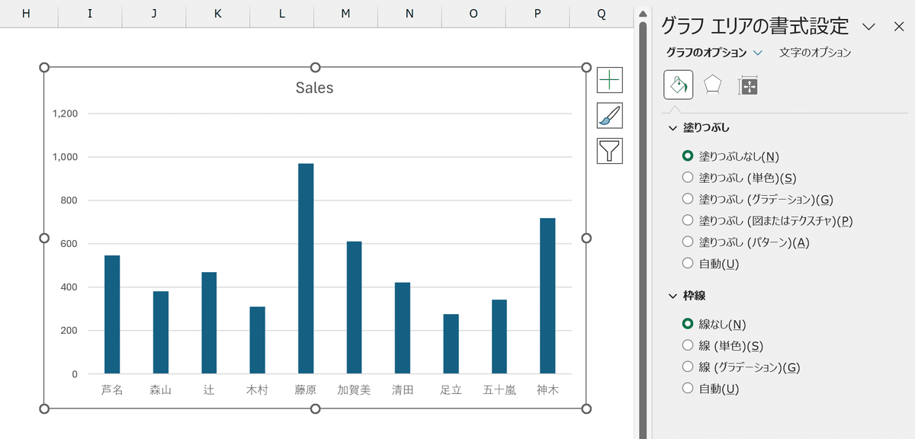915x439 pixels.
Task: Select column M header
Action: pos(346,14)
